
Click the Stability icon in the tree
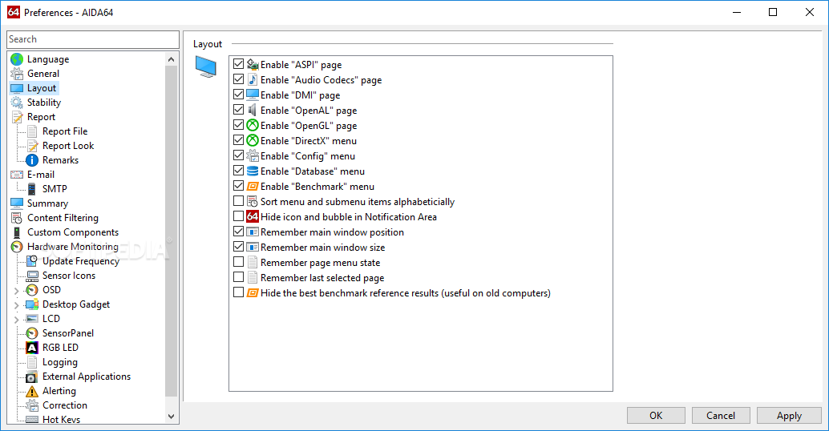coord(17,103)
